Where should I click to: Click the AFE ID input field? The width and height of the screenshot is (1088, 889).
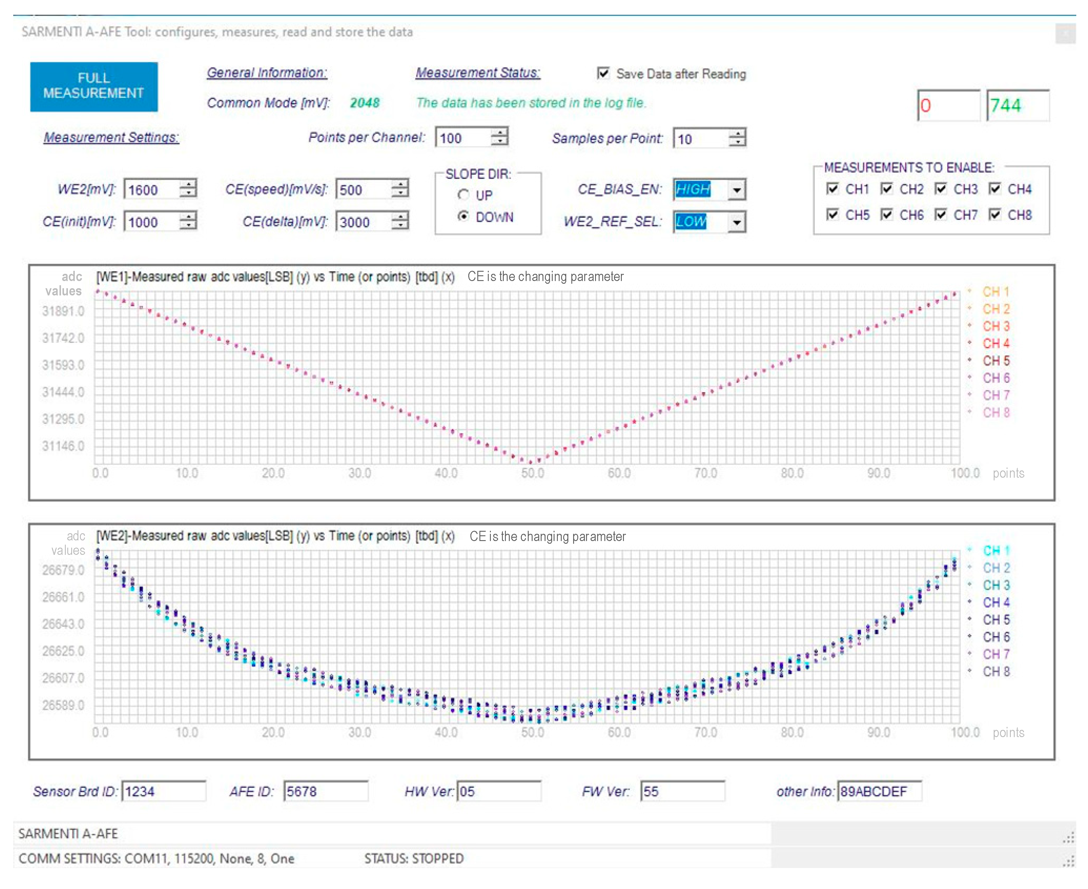[x=326, y=791]
